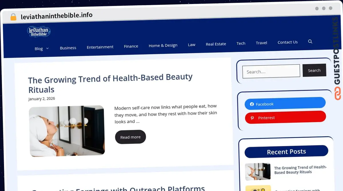The image size is (343, 191).
Task: Open the Blog menu item
Action: (39, 48)
